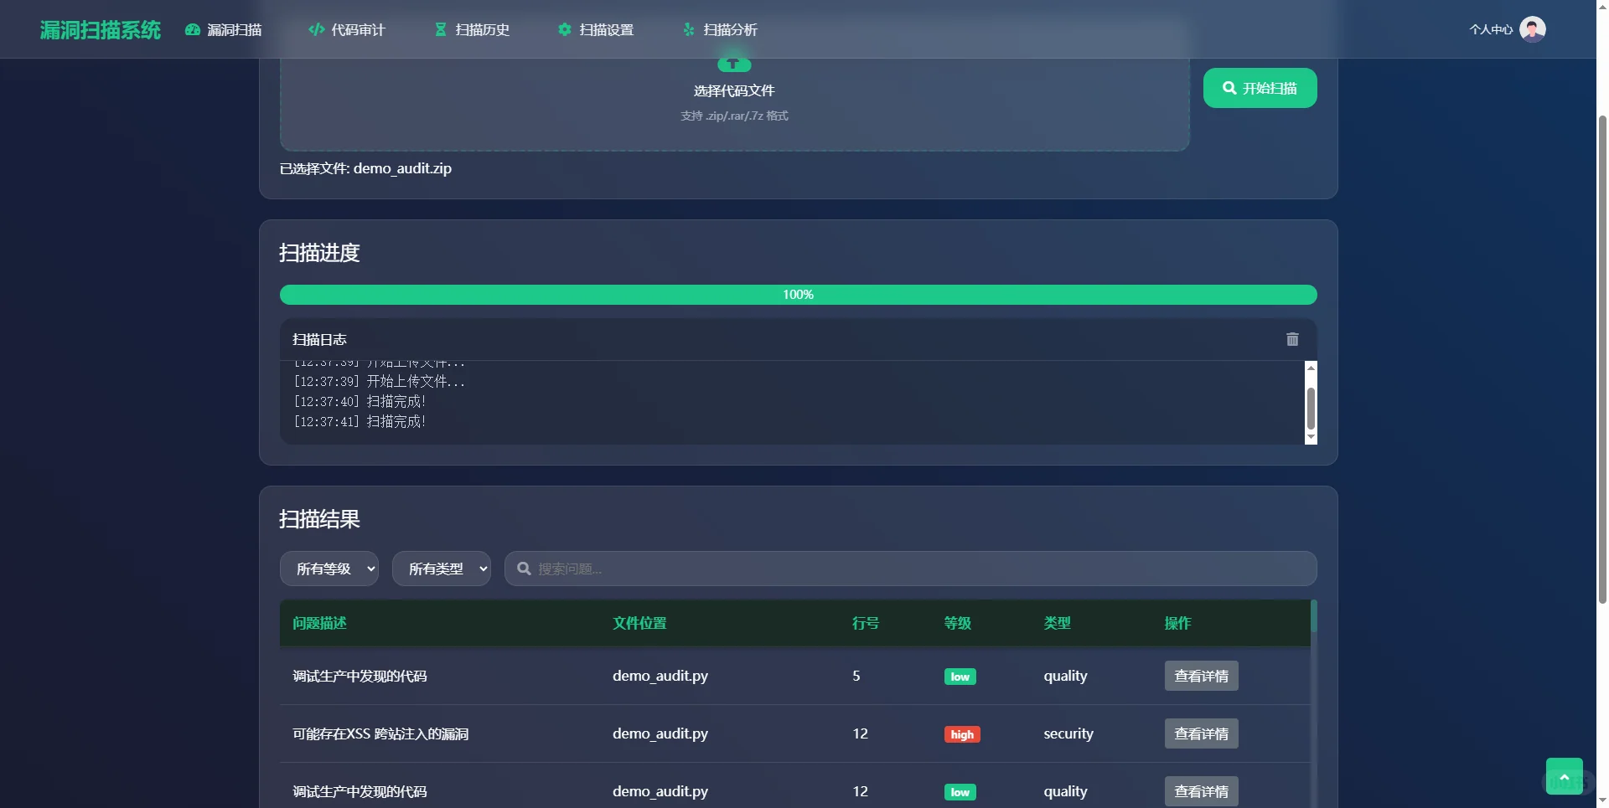Click the 行号 column header
This screenshot has width=1609, height=808.
pos(866,623)
